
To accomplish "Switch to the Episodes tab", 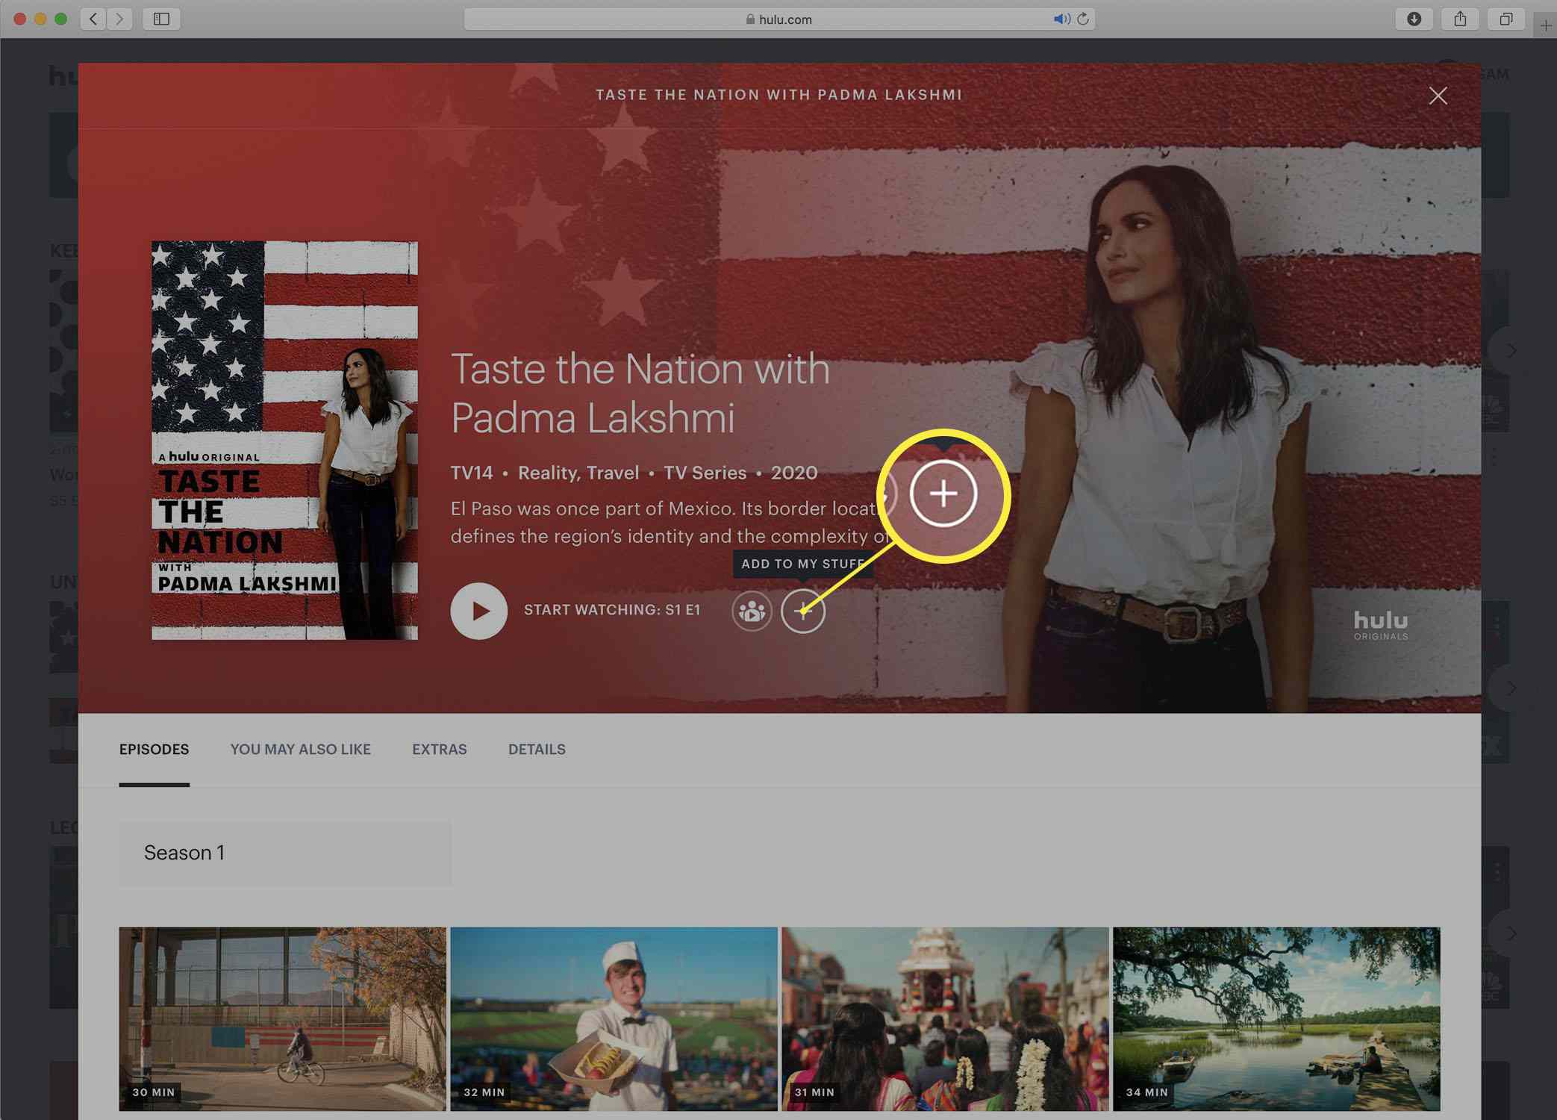I will click(154, 749).
